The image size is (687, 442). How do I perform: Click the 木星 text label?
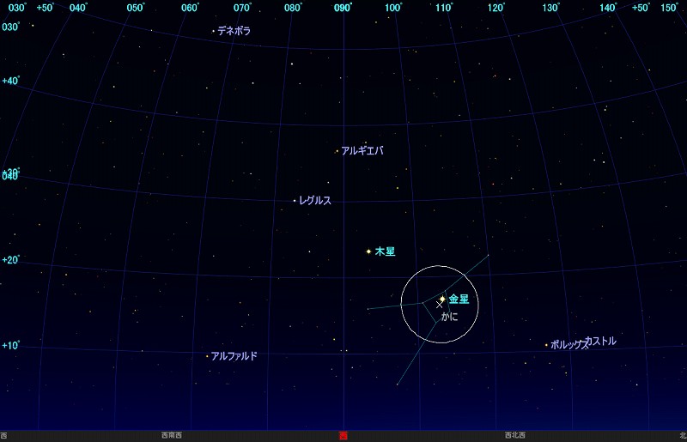click(385, 251)
